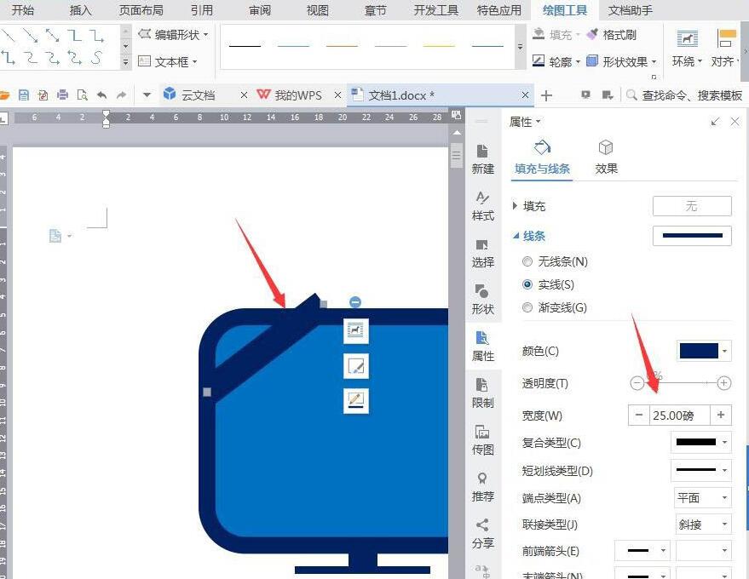The height and width of the screenshot is (579, 749).
Task: Select the 编辑形状 tool
Action: [173, 35]
